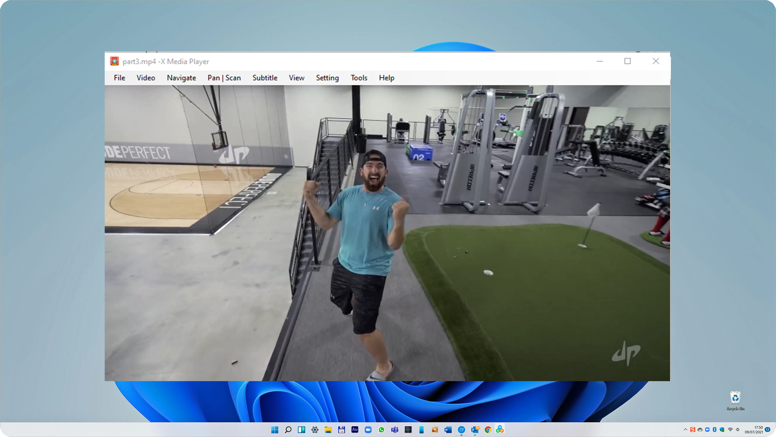Open the Windows Start menu
This screenshot has height=437, width=776.
pyautogui.click(x=275, y=430)
